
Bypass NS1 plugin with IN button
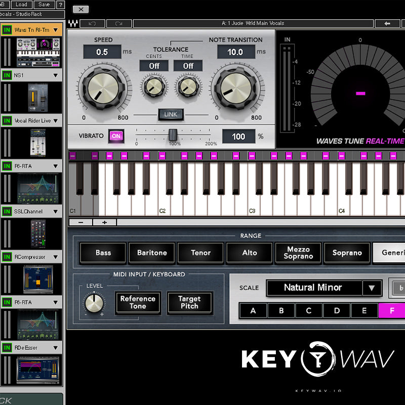7,75
